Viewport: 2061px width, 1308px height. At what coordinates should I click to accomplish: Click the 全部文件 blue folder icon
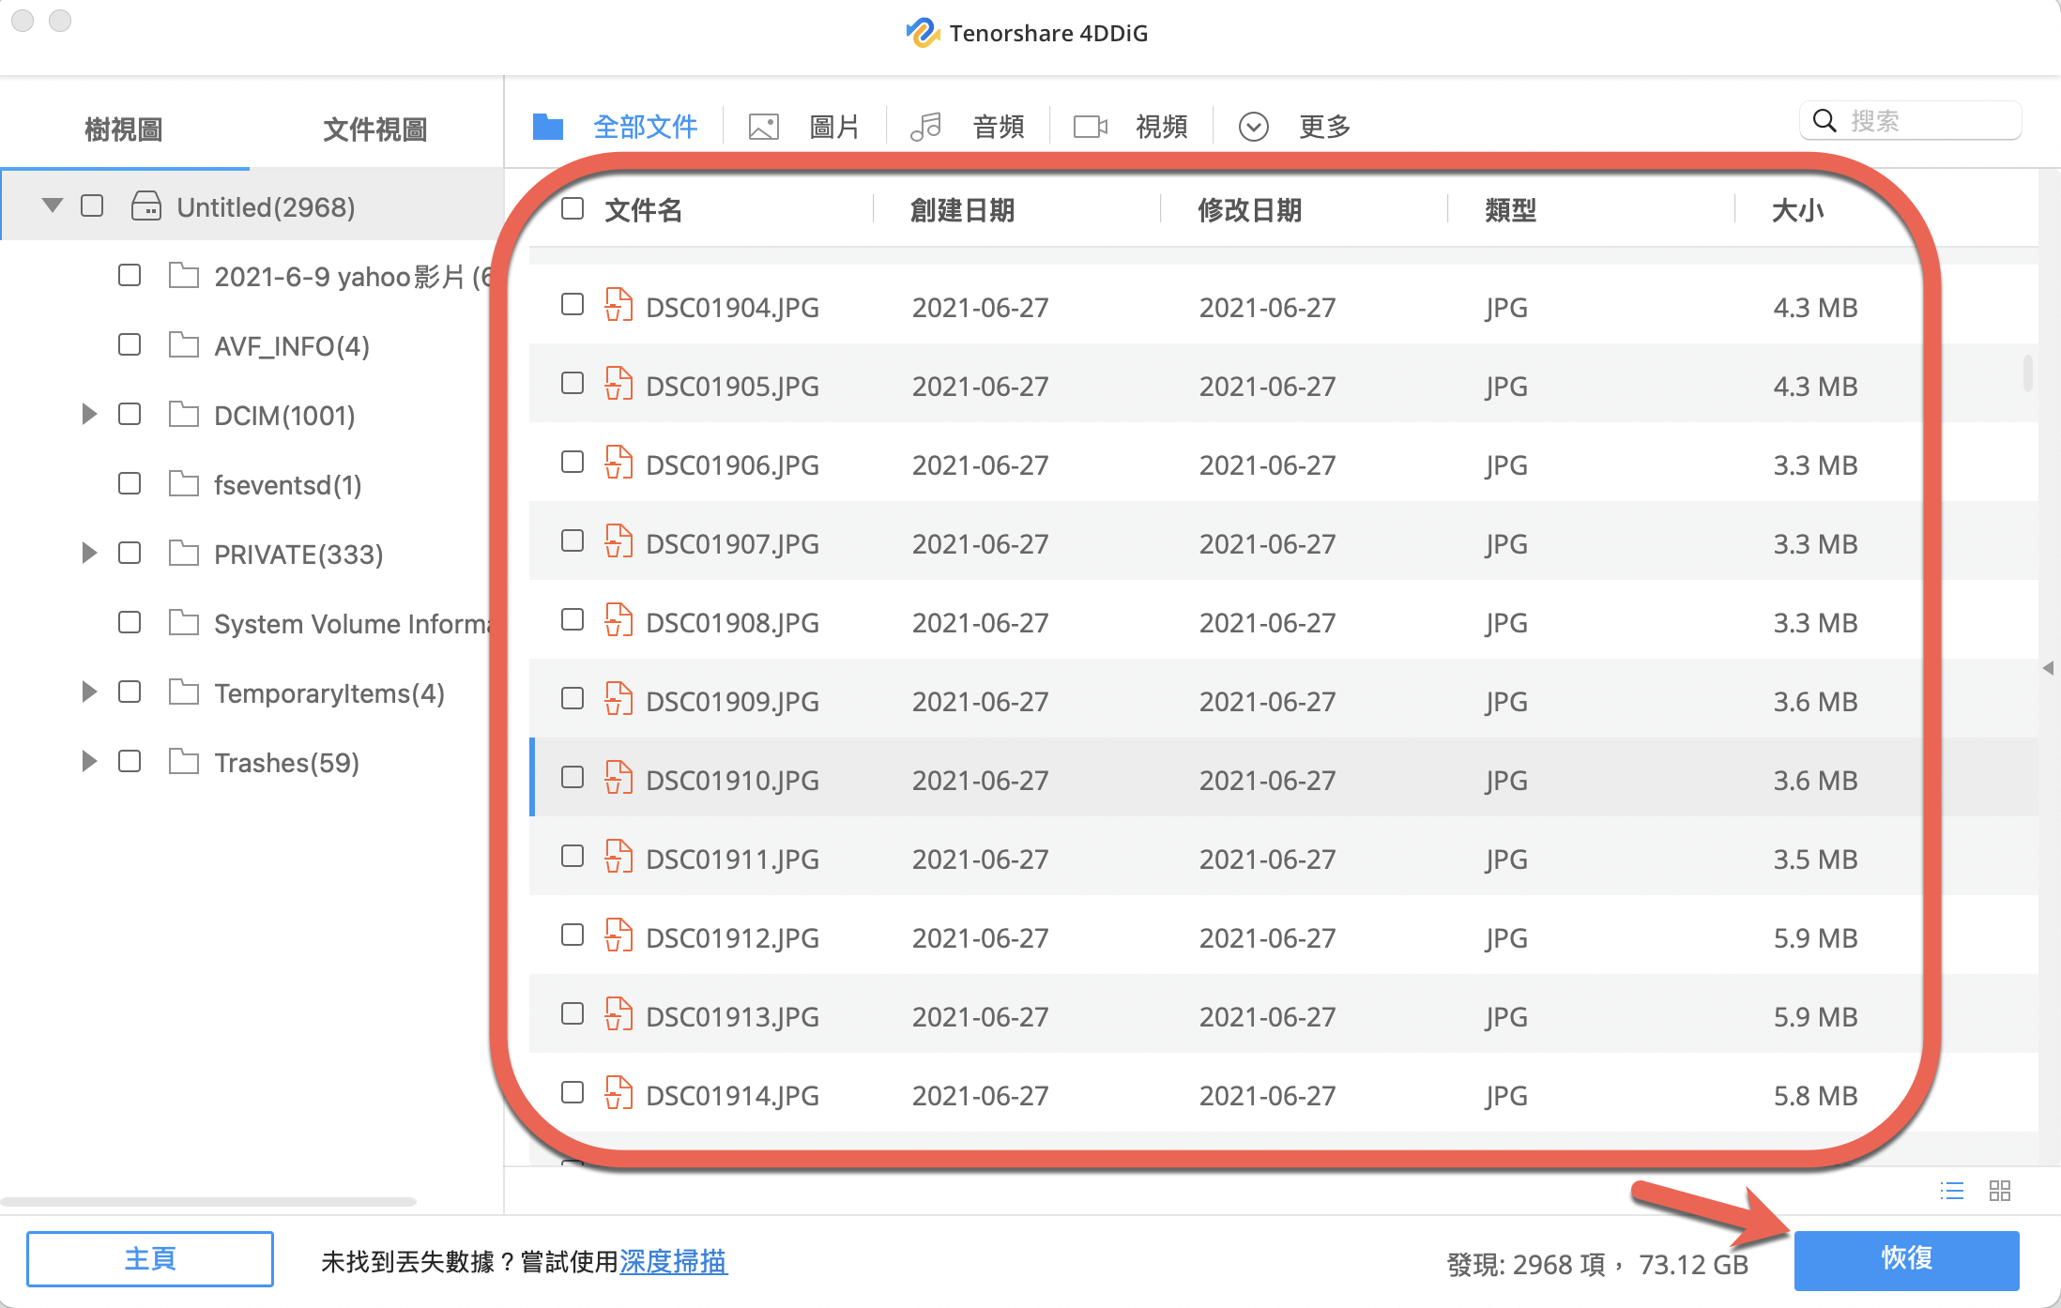tap(548, 127)
